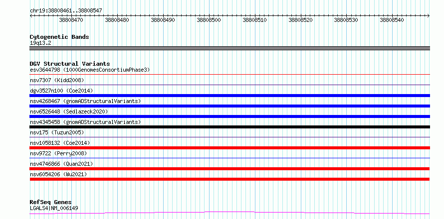Screen dimensions: 444x219
Task: Click the RefSeq Genes track title
Action: coord(51,203)
